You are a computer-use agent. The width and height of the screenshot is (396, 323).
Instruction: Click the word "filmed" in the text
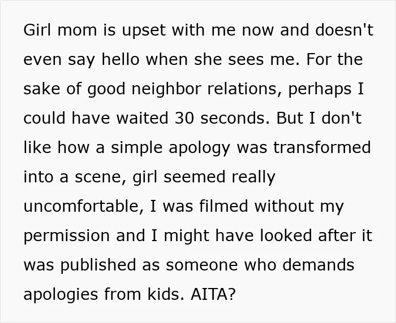[224, 206]
